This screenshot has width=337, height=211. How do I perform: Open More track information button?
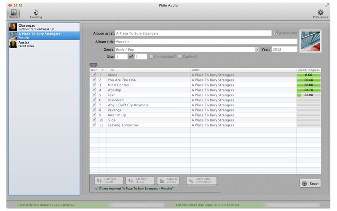coord(202,181)
